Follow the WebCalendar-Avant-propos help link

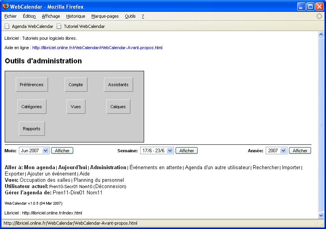(97, 48)
